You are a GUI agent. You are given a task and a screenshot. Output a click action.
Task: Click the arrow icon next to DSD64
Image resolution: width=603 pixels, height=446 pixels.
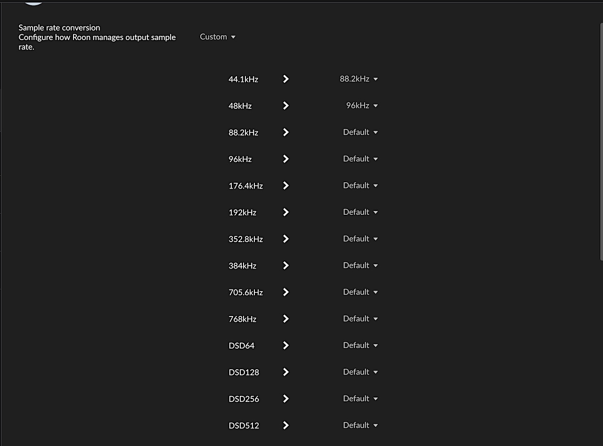coord(285,345)
